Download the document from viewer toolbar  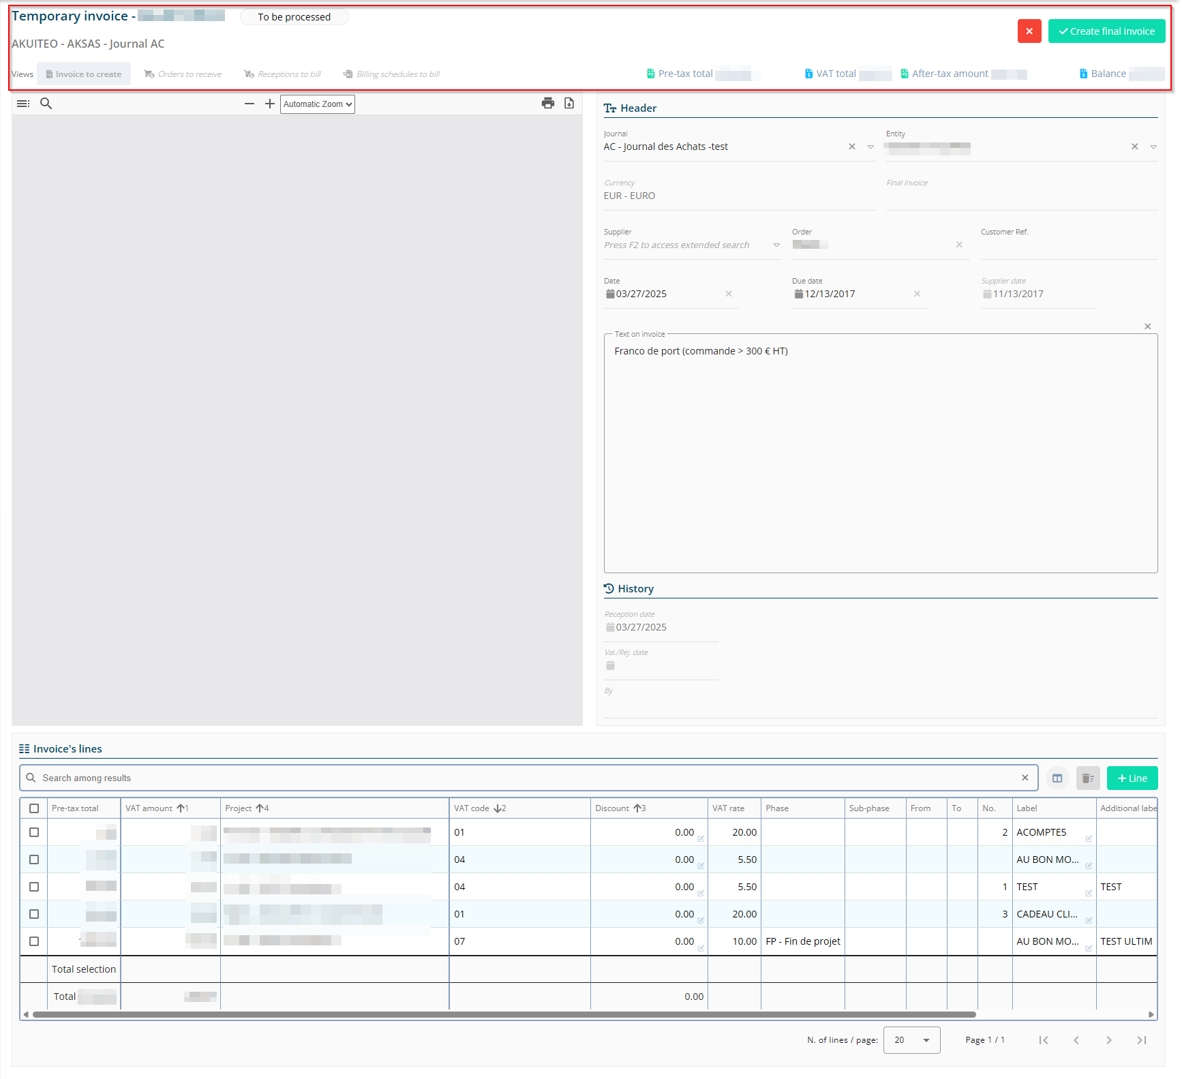click(x=569, y=103)
